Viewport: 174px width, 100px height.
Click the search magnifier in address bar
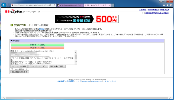tap(50, 5)
